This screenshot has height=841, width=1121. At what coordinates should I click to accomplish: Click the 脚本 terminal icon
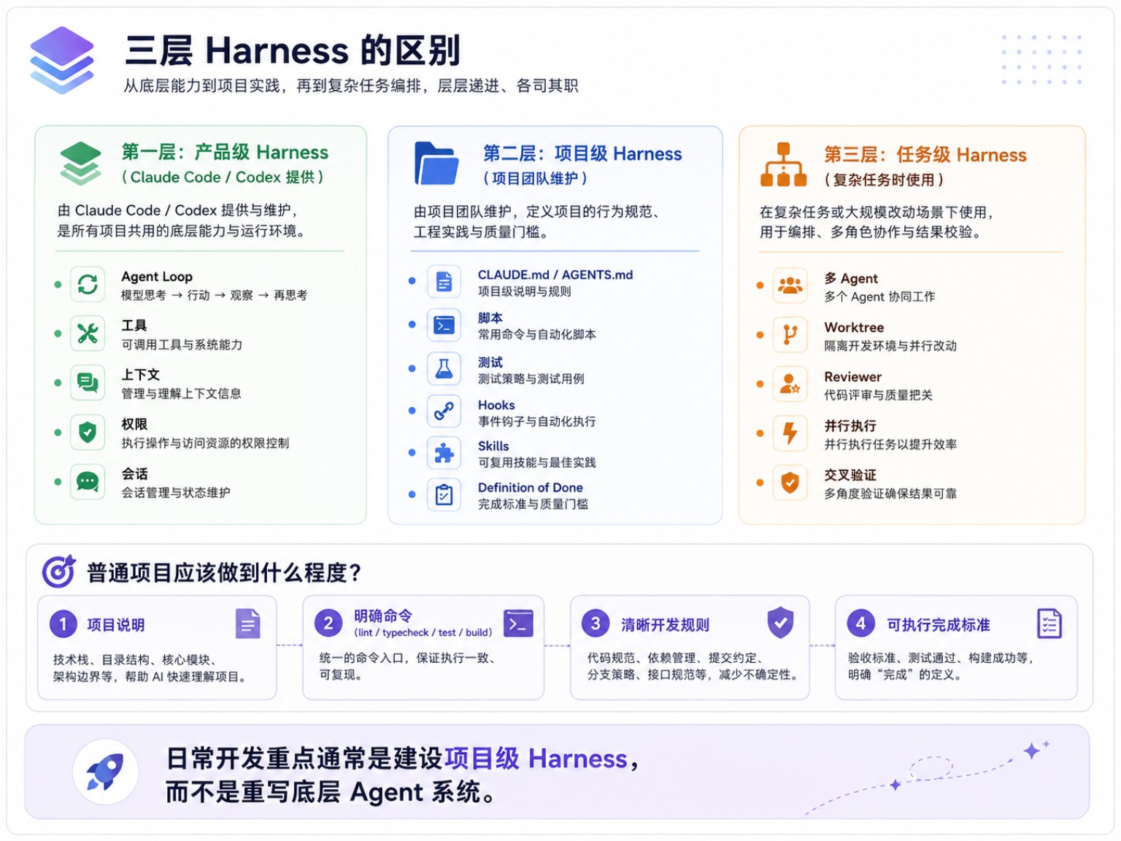click(x=444, y=325)
